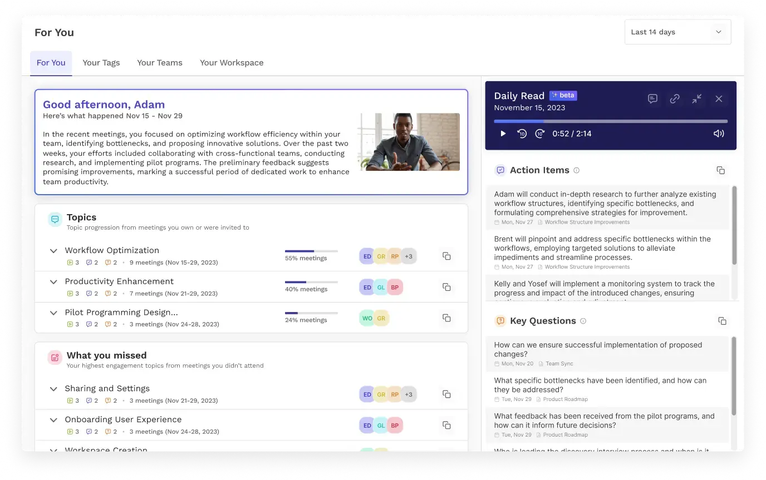
Task: Reveal extra participants via +3 badge
Action: (x=409, y=256)
